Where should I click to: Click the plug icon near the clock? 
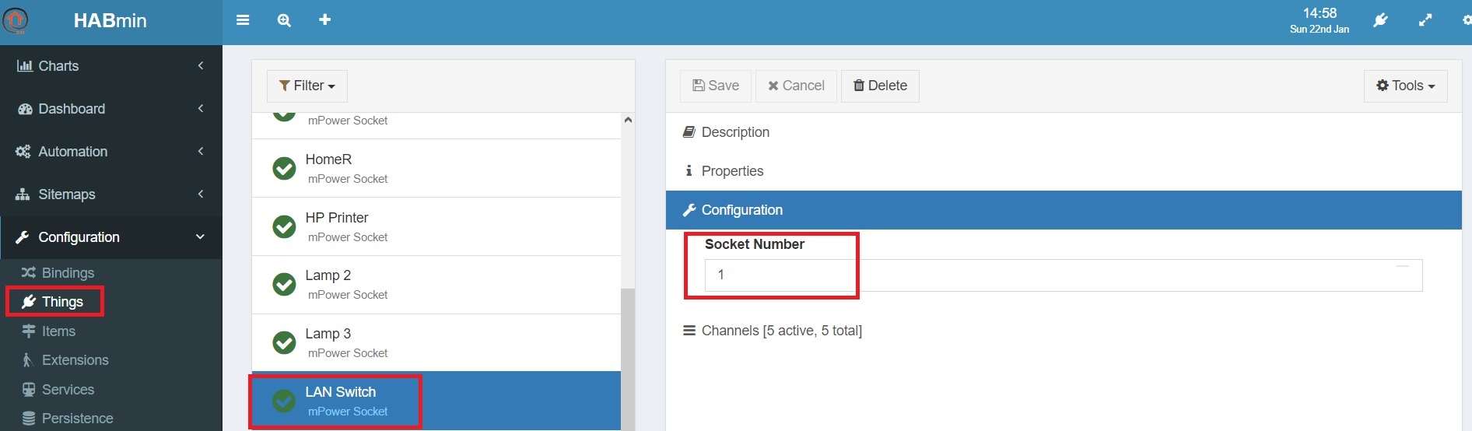(1380, 20)
